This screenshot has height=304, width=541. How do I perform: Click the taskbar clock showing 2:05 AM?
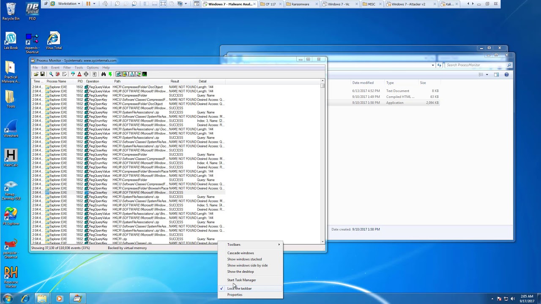pos(527,299)
